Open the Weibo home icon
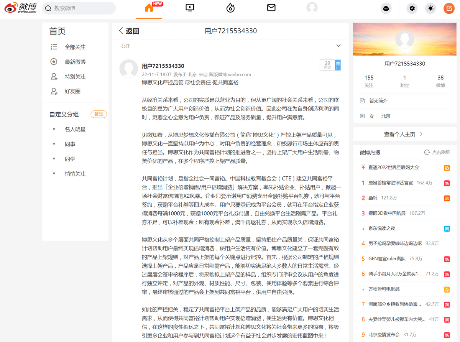This screenshot has height=342, width=460. 149,8
